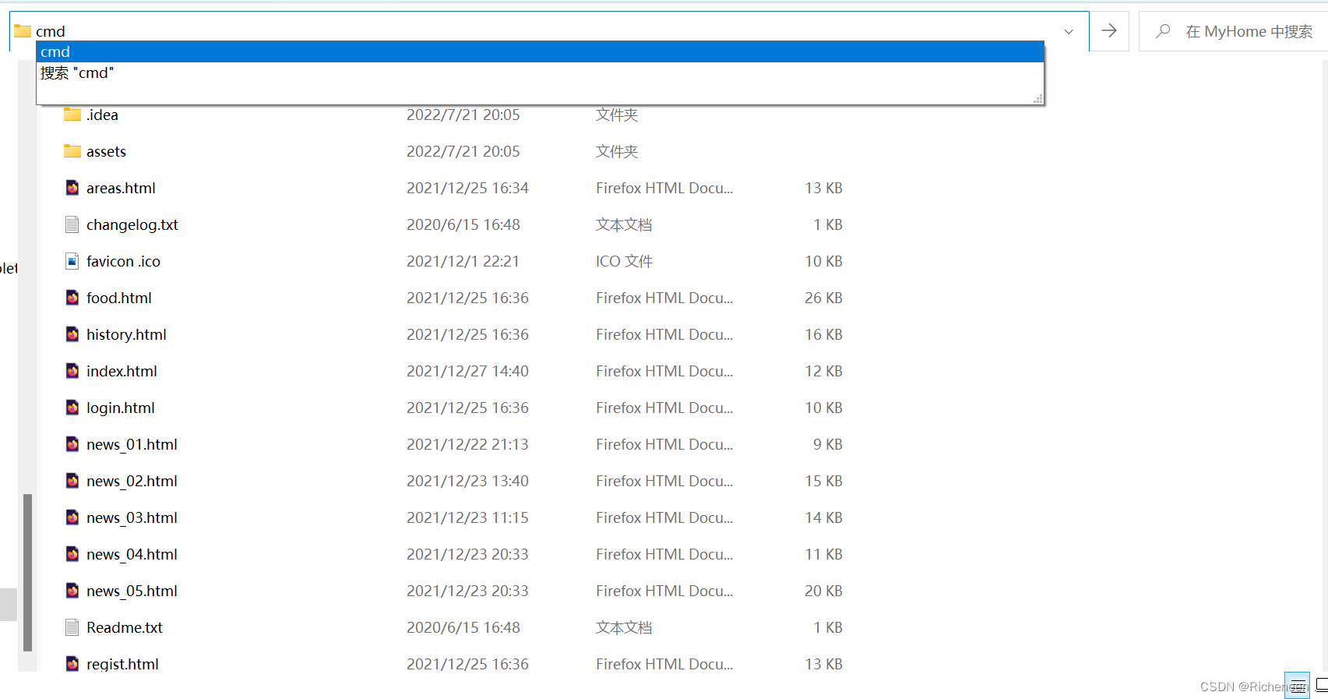Click the Firefox HTML Docu... type of login.html
Viewport: 1328px width, 699px height.
click(664, 408)
